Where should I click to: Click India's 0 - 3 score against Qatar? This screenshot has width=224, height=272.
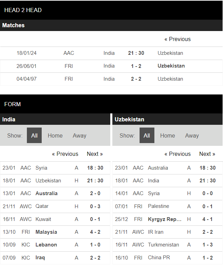pyautogui.click(x=95, y=206)
